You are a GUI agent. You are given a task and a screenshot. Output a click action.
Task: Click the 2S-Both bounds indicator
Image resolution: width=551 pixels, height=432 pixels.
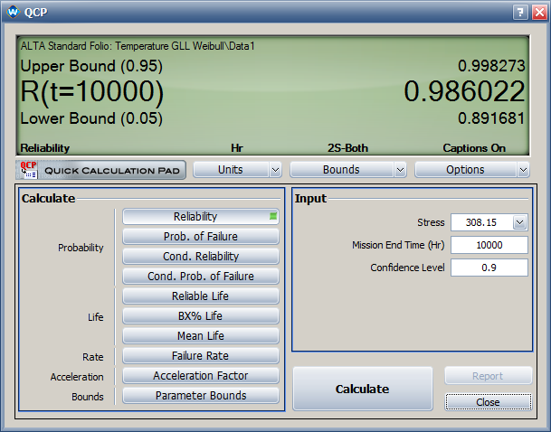pos(348,148)
